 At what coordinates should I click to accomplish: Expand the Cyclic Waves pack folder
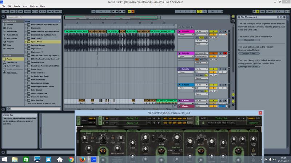coord(26,42)
